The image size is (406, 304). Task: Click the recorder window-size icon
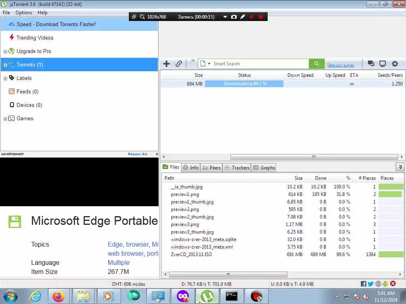coord(134,17)
